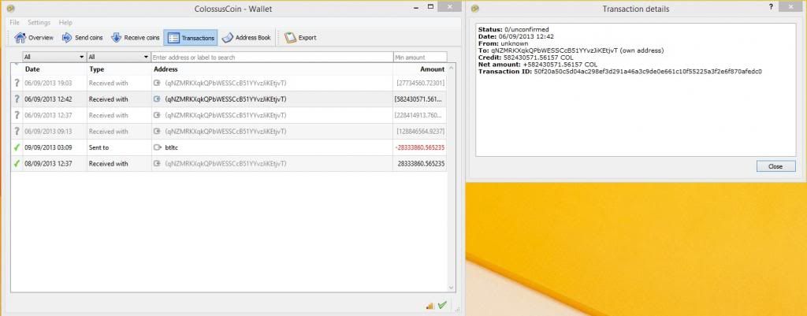Screen dimensions: 807x316
Task: Click the Transaction ID hash text
Action: 648,72
